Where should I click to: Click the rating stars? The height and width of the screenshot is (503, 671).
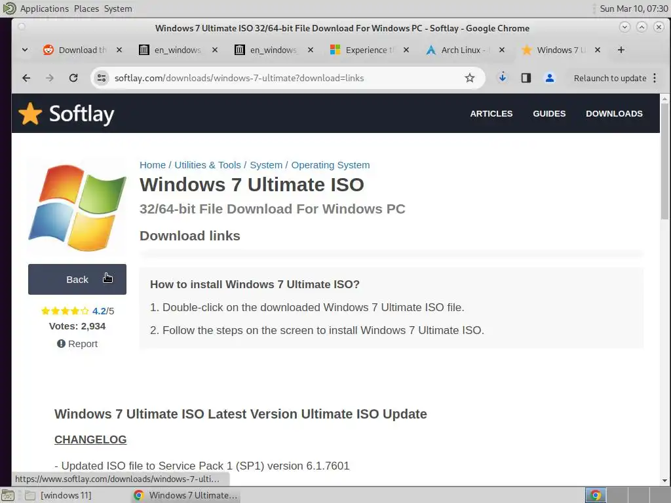coord(65,311)
